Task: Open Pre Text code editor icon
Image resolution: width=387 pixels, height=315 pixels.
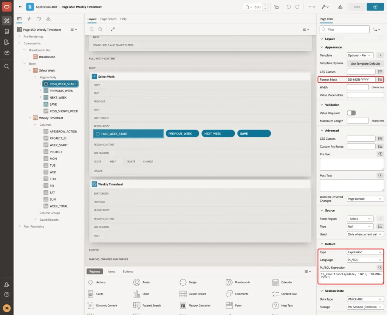Action: [380, 154]
